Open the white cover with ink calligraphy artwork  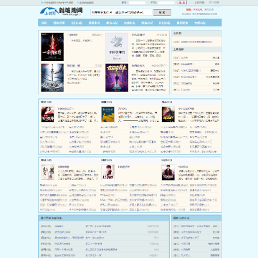[x=47, y=172]
